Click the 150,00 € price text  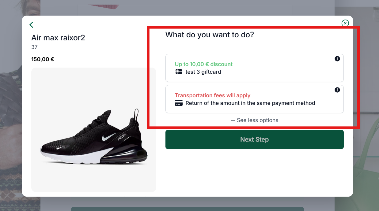(x=43, y=59)
